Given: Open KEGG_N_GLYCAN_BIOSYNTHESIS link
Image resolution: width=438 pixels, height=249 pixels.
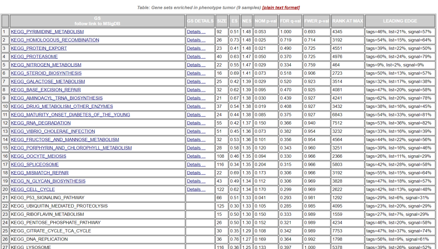Looking at the screenshot, I should (x=48, y=181).
